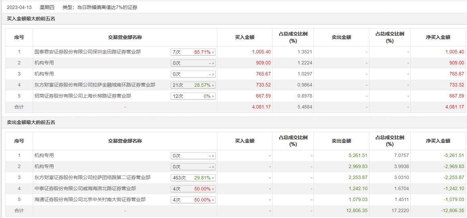This screenshot has width=467, height=218.
Task: Open 东方财富证券拉萨金融城南环路营业部 link
Action: pyautogui.click(x=95, y=85)
